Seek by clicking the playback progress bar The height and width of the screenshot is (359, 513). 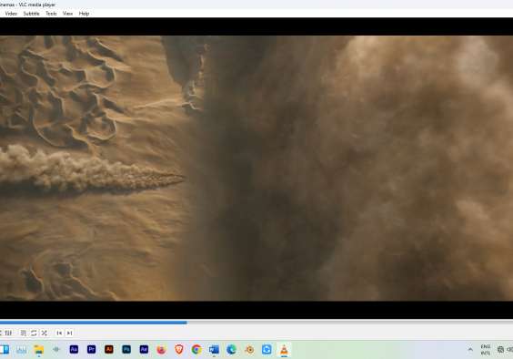click(x=256, y=323)
